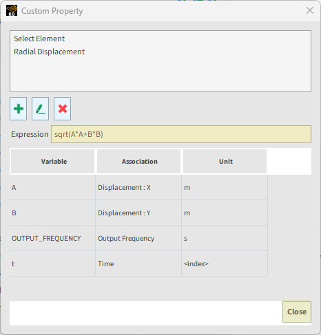Open unit cell 'm' for variable A
321x335 pixels.
[x=225, y=188]
